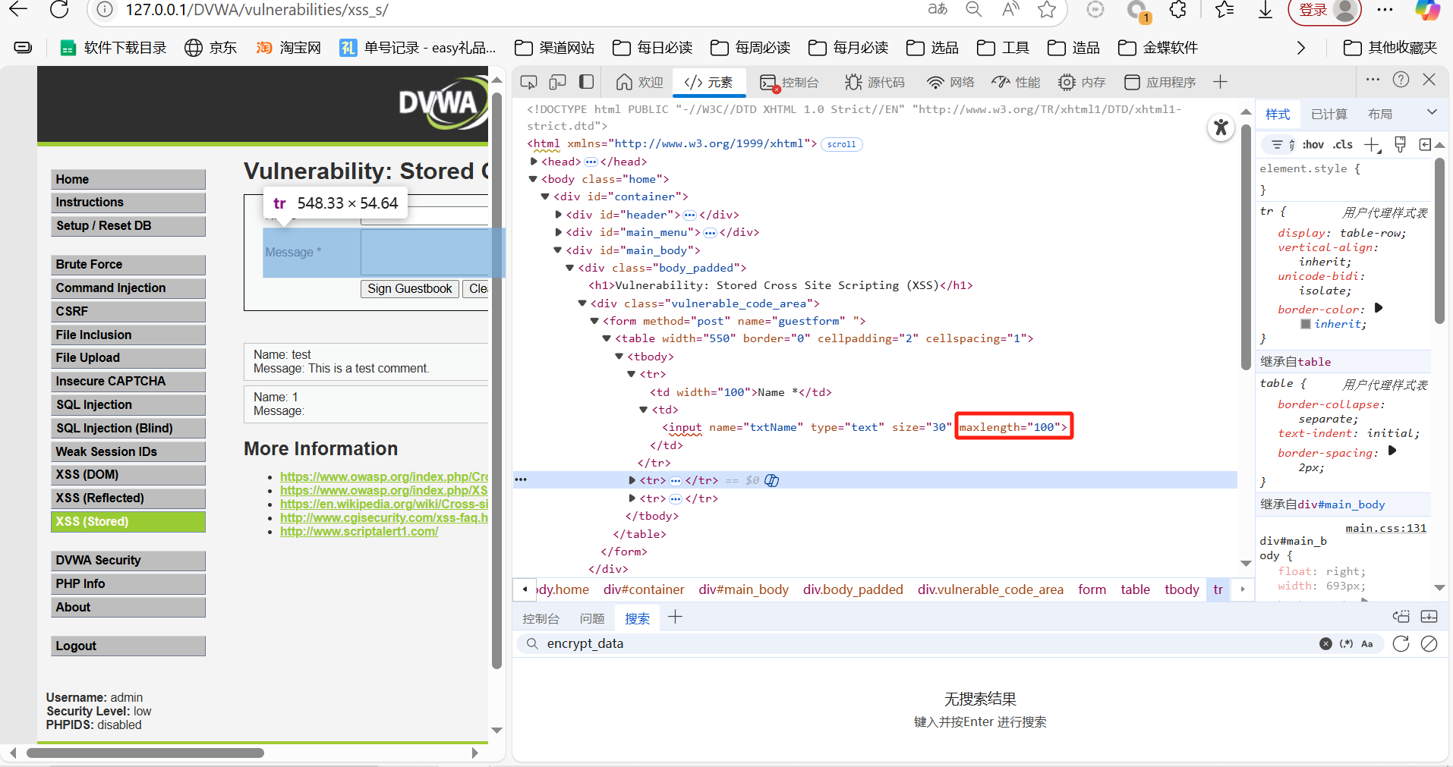This screenshot has width=1453, height=767.
Task: Open the DevTools more options ellipsis
Action: (1373, 80)
